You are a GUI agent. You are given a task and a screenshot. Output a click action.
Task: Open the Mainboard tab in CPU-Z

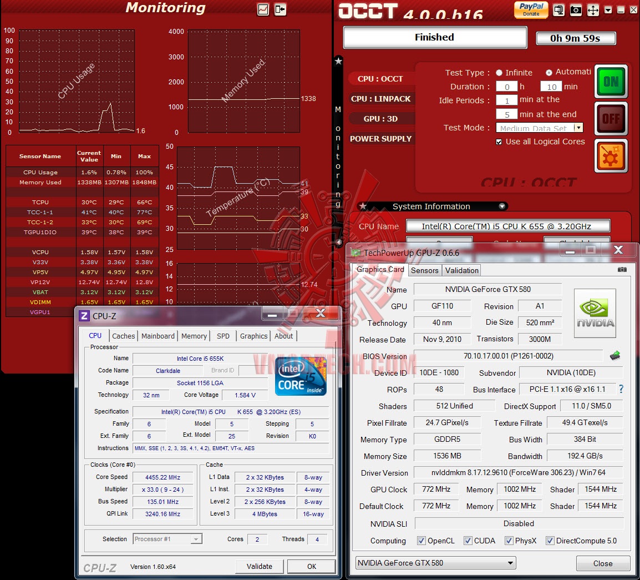pos(158,336)
